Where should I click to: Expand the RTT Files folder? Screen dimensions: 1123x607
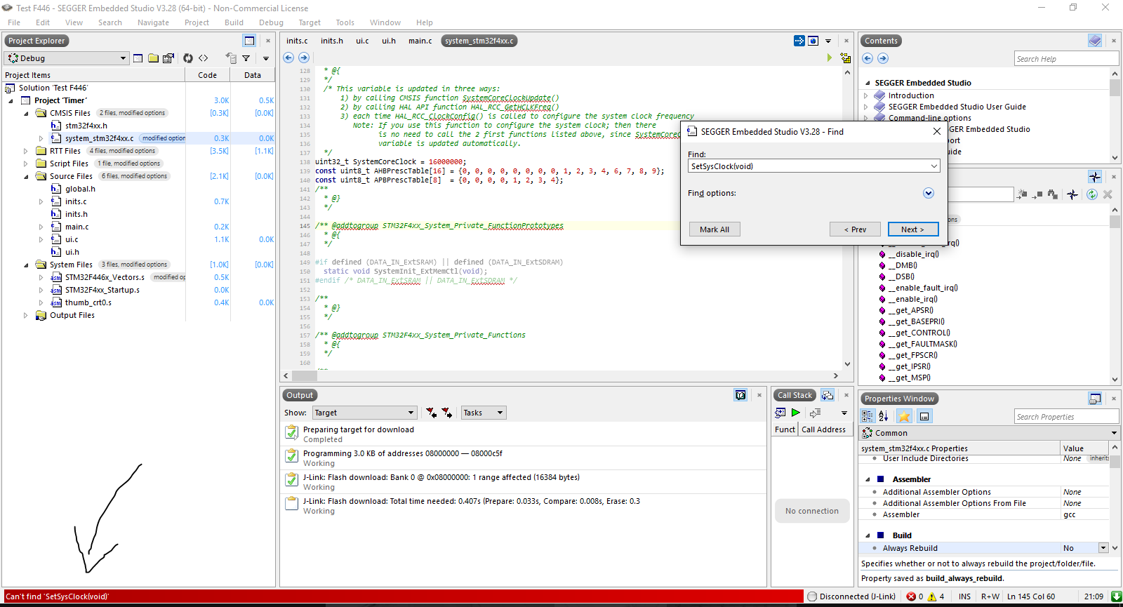pyautogui.click(x=26, y=151)
